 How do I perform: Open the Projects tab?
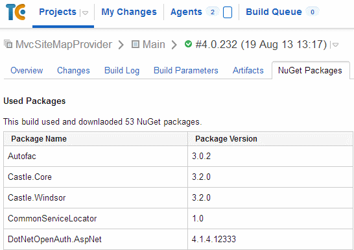click(58, 12)
